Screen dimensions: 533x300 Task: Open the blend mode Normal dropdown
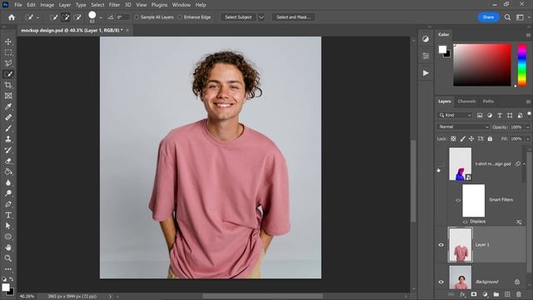tap(463, 127)
